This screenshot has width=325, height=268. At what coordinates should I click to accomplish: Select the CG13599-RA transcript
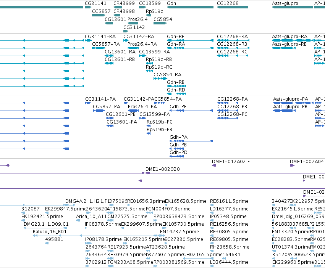click(142, 56)
